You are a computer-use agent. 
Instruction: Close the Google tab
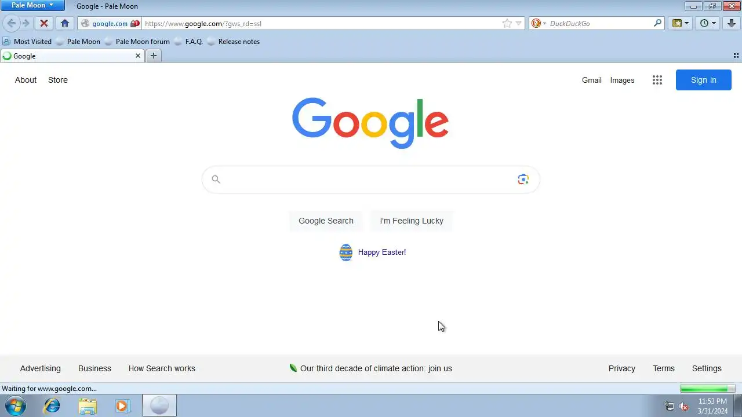pos(138,56)
